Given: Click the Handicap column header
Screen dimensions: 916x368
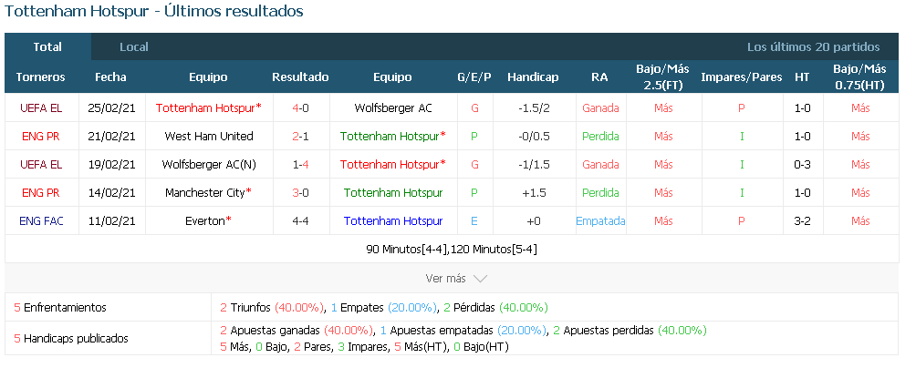Looking at the screenshot, I should tap(533, 77).
